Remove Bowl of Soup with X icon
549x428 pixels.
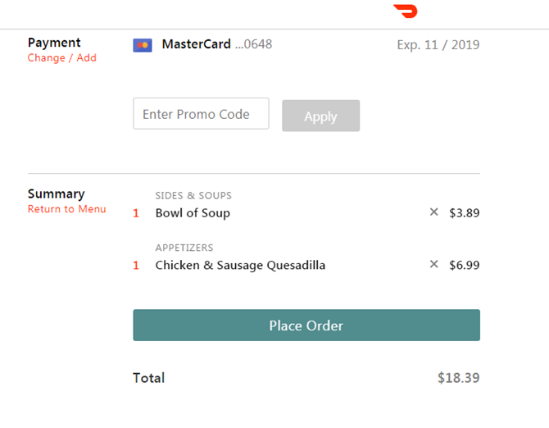pos(433,212)
